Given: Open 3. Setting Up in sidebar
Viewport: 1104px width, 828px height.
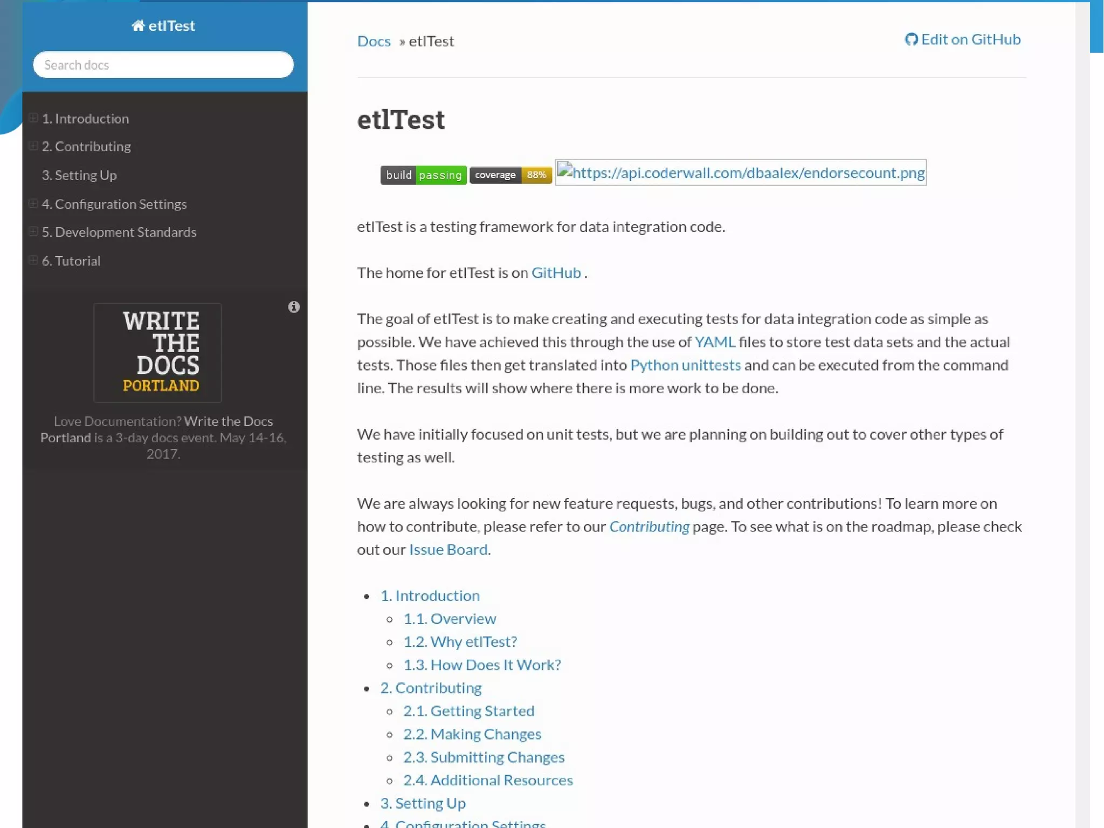Looking at the screenshot, I should click(x=79, y=175).
